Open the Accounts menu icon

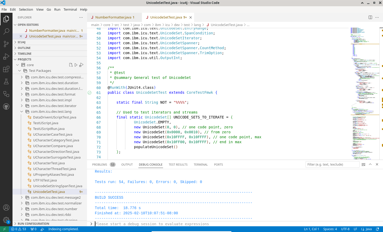6,208
